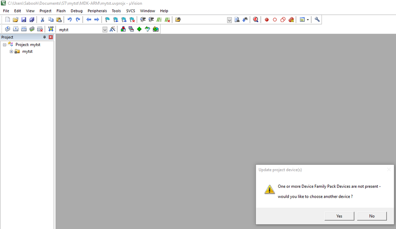
Task: Open the View menu
Action: (x=30, y=11)
